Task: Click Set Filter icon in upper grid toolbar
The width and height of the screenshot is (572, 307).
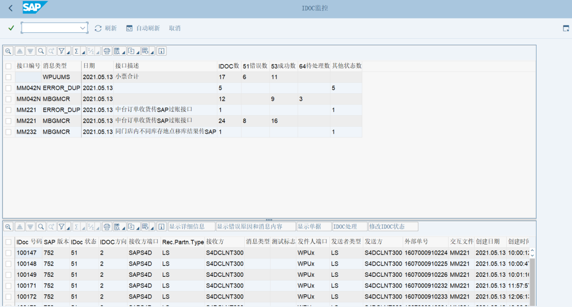Action: [61, 51]
